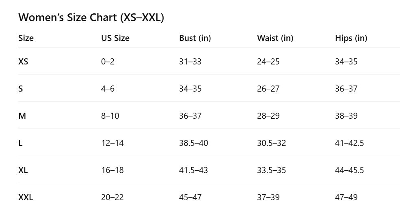Viewport: 400px width, 214px height.
Task: Click the Bust (in) column header
Action: click(195, 39)
